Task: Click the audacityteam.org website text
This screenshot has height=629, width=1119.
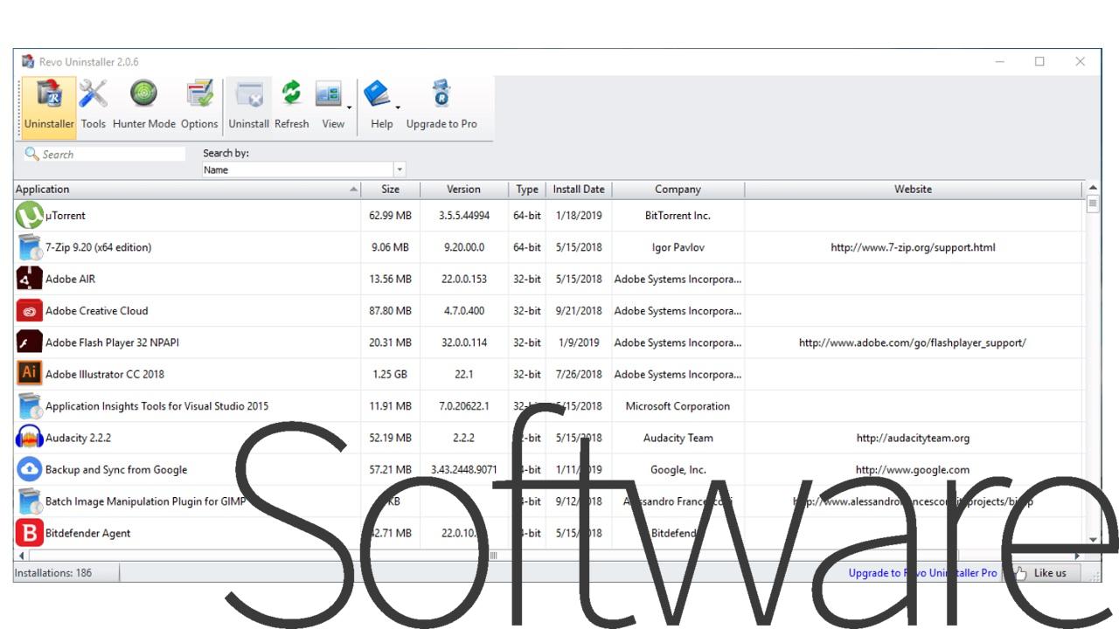Action: click(x=913, y=438)
